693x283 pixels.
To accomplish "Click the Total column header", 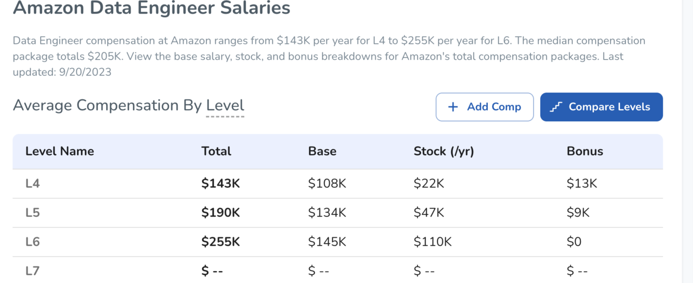I will tap(216, 152).
